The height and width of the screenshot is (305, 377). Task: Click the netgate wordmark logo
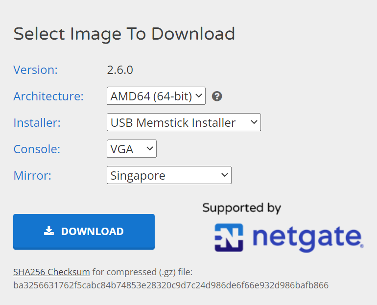click(x=308, y=238)
